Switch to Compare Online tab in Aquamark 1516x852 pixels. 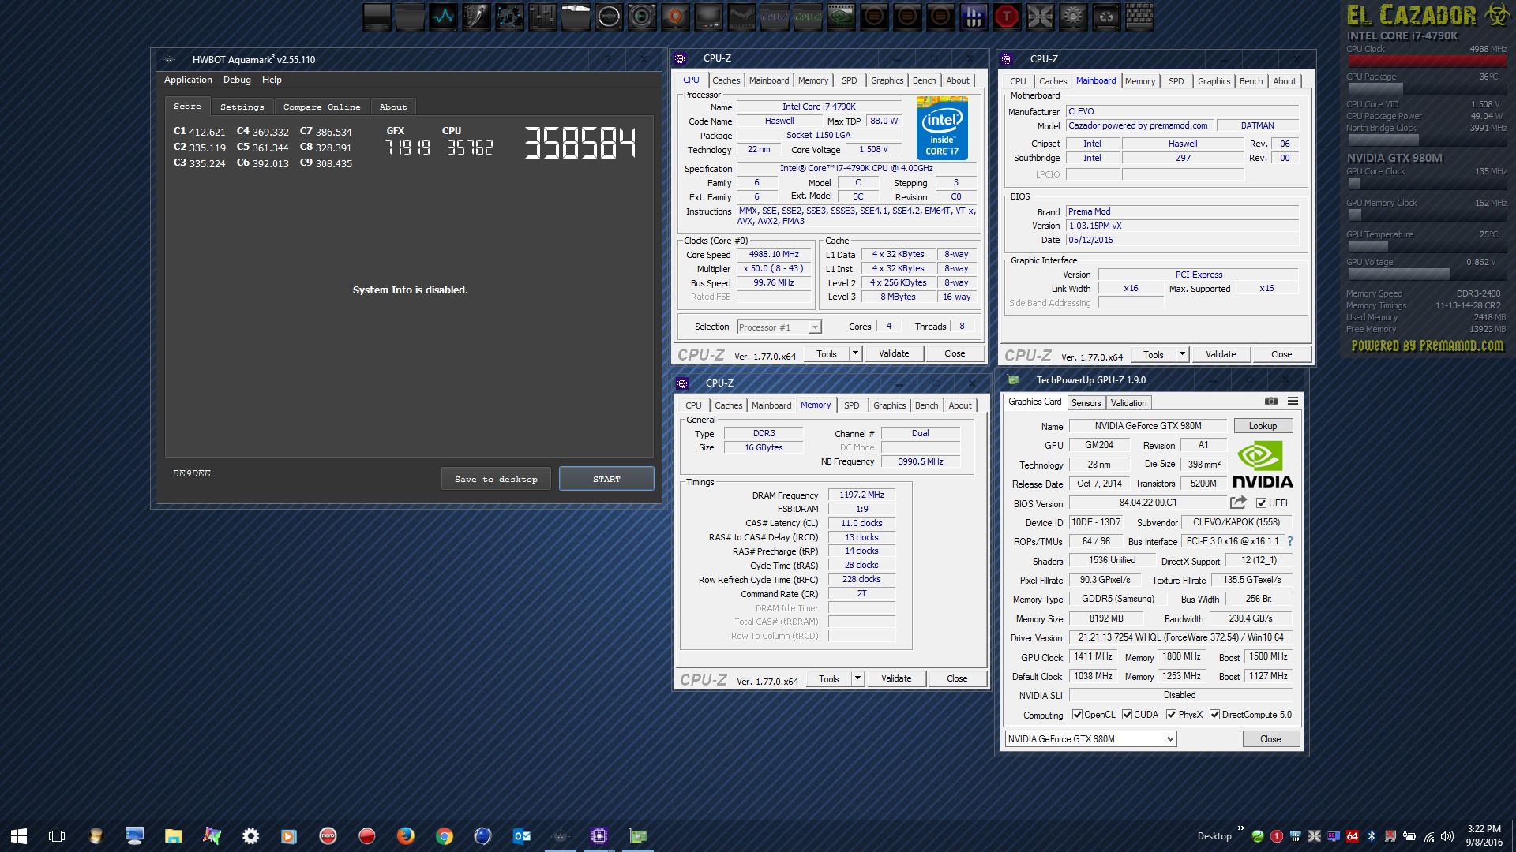click(321, 106)
